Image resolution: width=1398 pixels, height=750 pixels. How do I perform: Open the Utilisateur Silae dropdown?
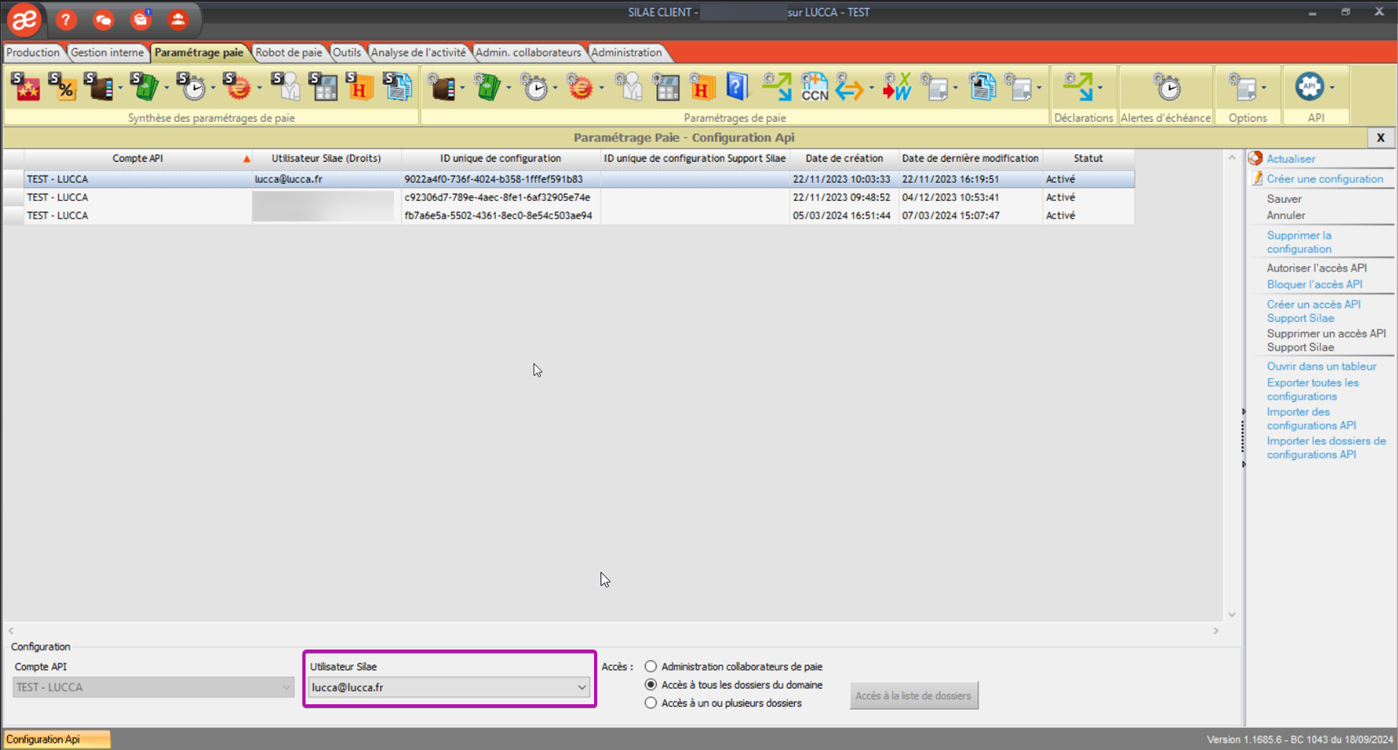449,687
